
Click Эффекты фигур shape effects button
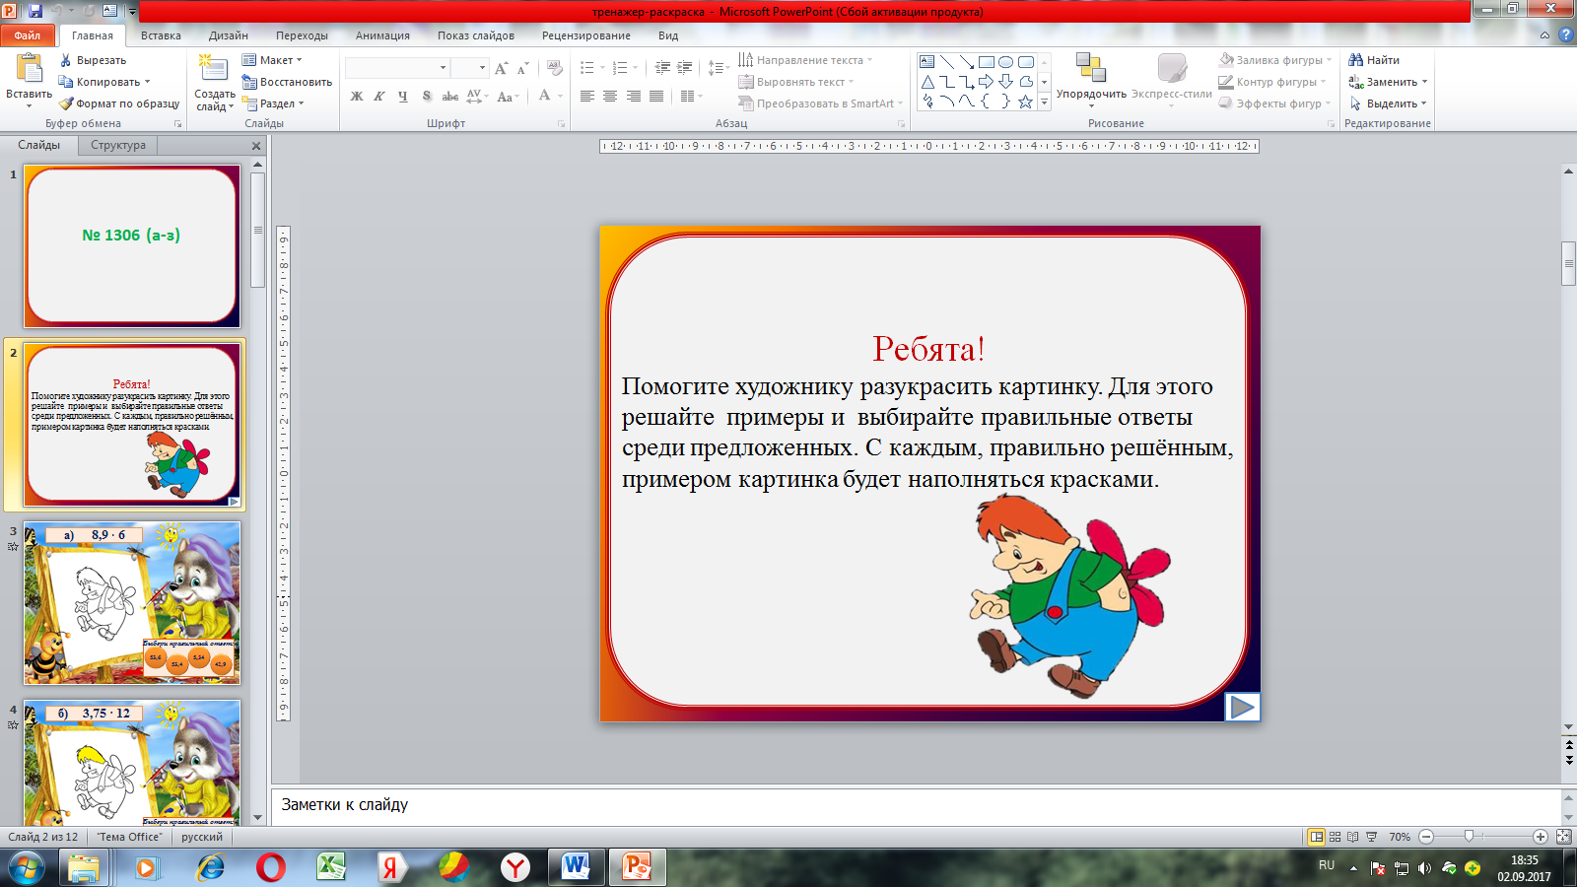[x=1275, y=103]
